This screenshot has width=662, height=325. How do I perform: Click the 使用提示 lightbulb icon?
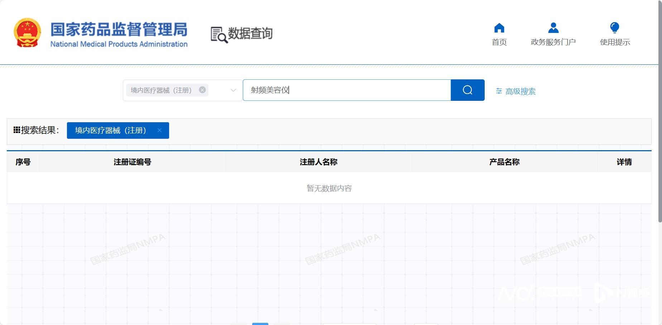click(x=615, y=28)
